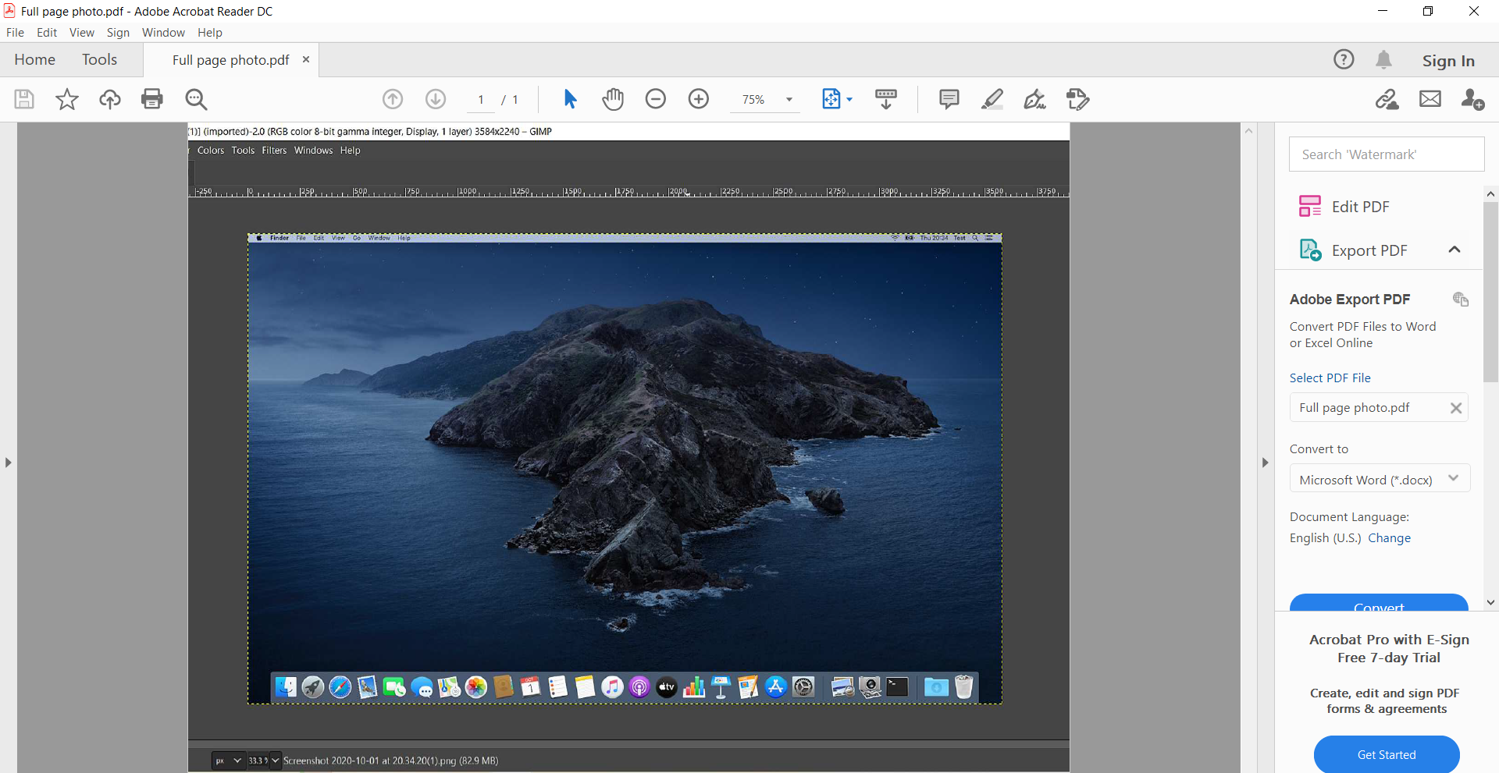Switch to the Tools tab
The height and width of the screenshot is (773, 1499).
click(99, 60)
